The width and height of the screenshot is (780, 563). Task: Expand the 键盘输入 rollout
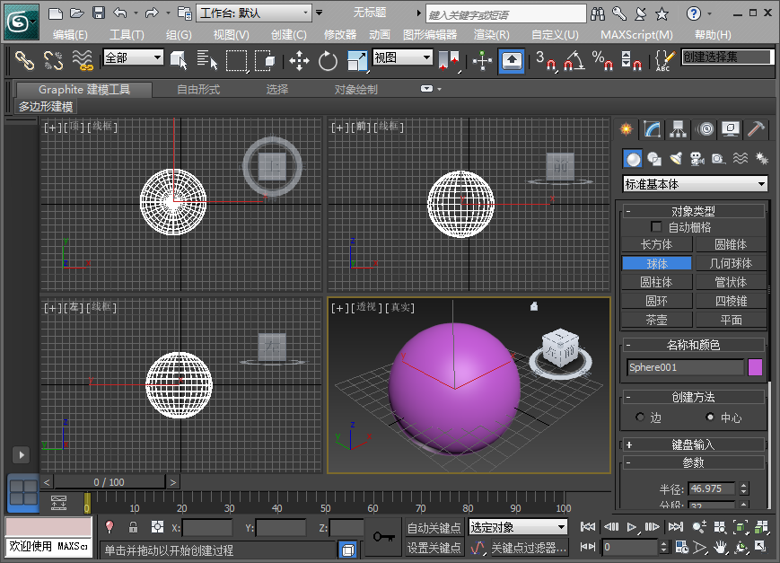pos(693,444)
